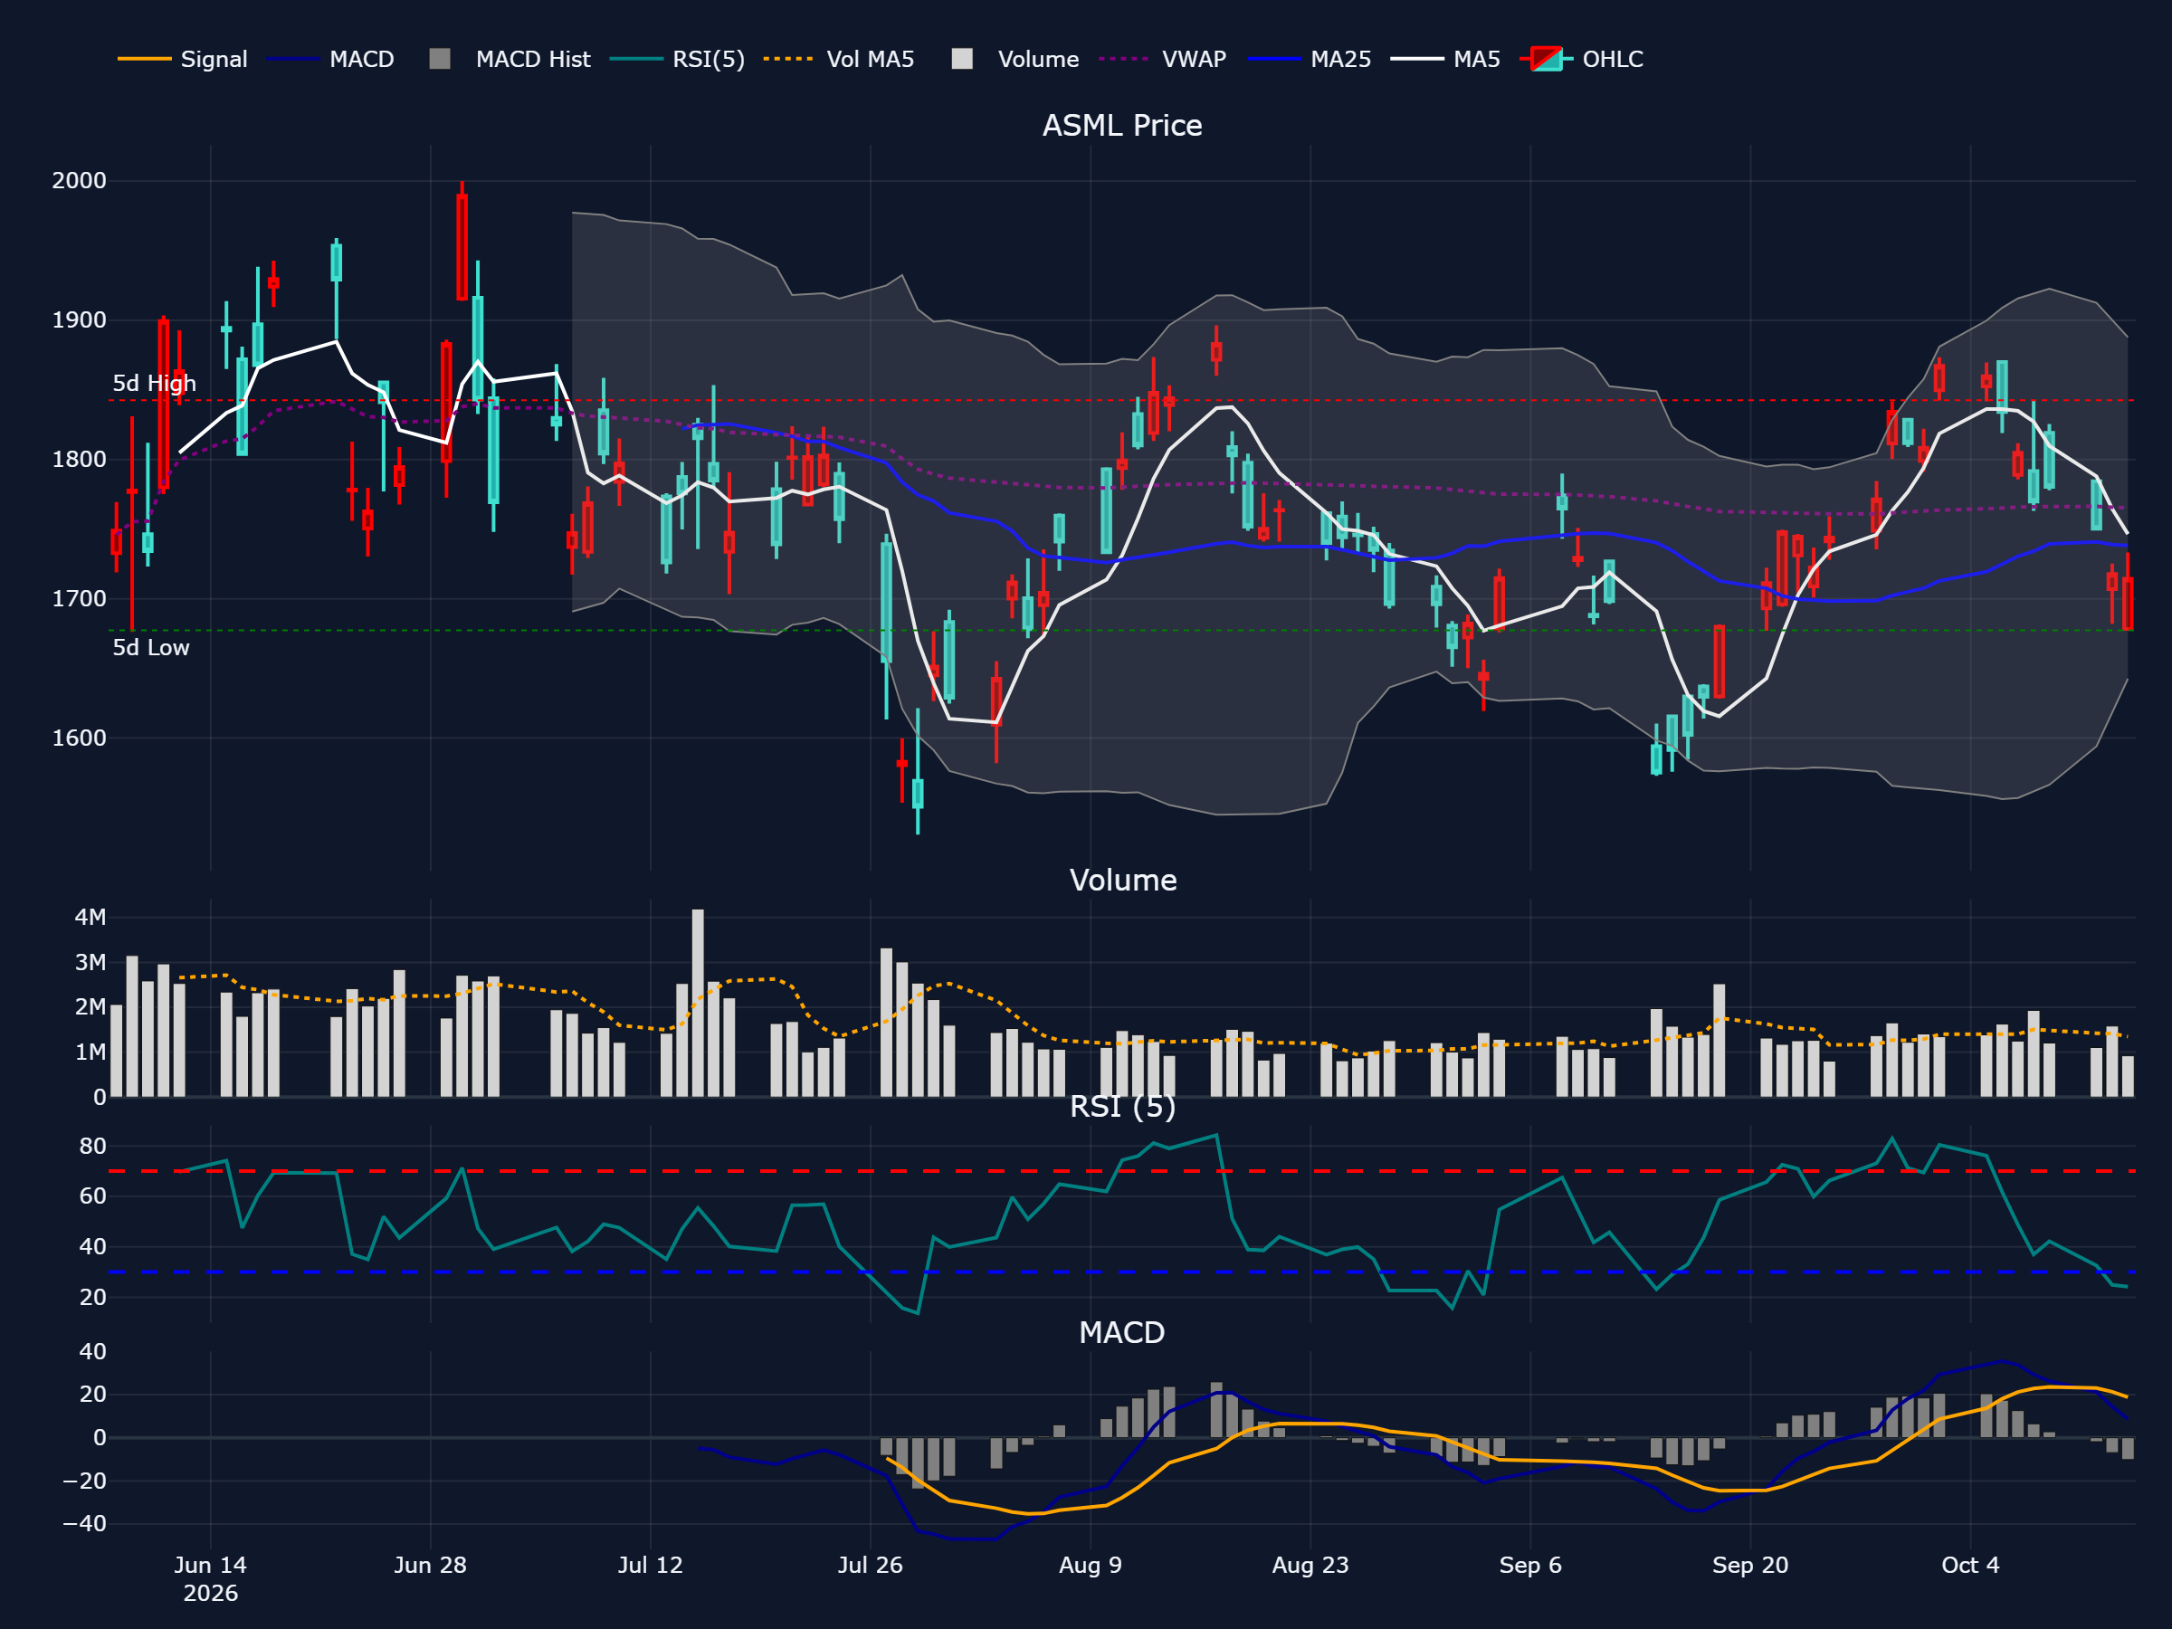Hide the MACD Hist series in legend
The height and width of the screenshot is (1629, 2172).
510,59
